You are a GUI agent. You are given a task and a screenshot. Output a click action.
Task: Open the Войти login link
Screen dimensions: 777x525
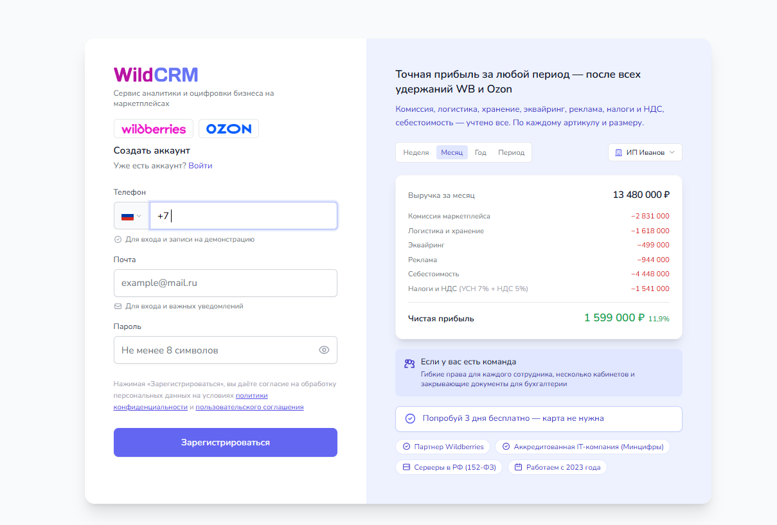point(201,166)
